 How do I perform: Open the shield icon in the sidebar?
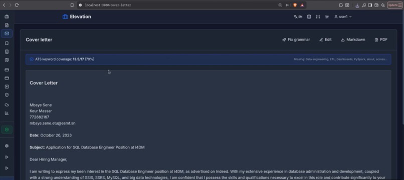7,95
